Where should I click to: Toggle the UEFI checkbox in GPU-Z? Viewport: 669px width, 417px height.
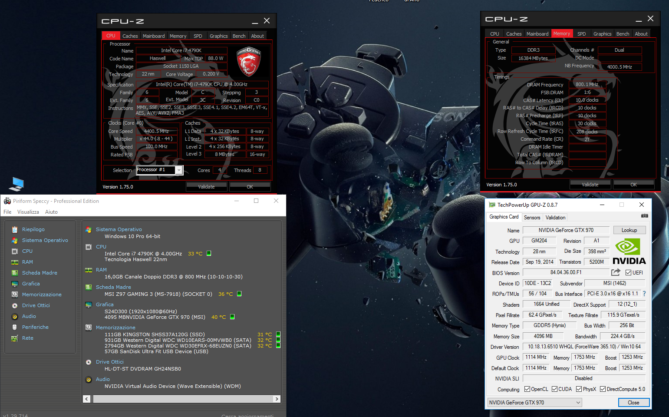point(628,273)
